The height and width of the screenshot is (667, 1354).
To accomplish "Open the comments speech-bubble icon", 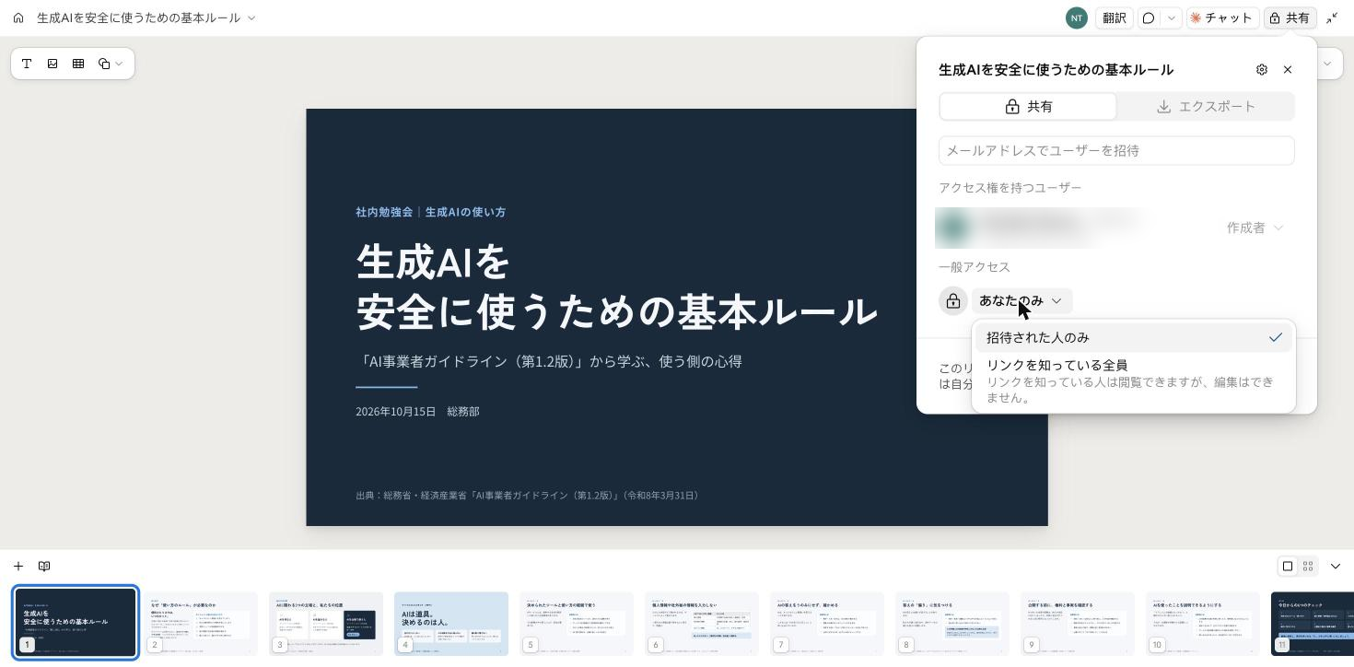I will click(x=1149, y=18).
